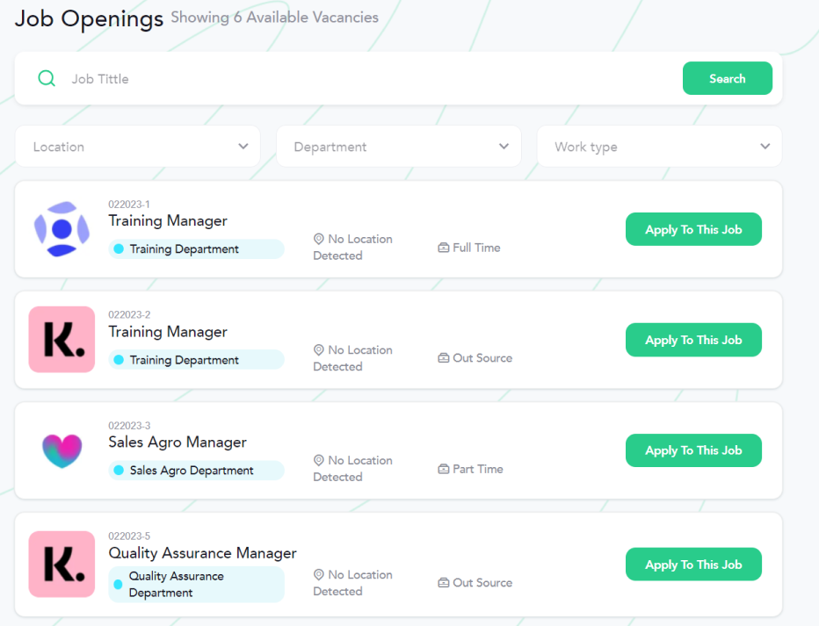Viewport: 819px width, 626px height.
Task: Click the pink K. logo of job 022023-2
Action: [x=62, y=340]
